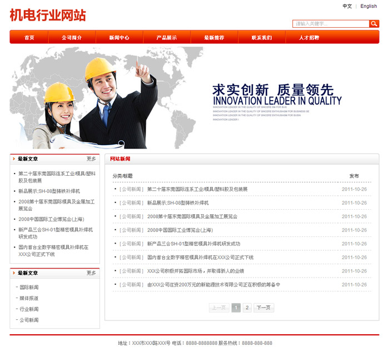Screen dimensions: 389x351
Task: Open 联系我们 navigation item
Action: (x=262, y=38)
